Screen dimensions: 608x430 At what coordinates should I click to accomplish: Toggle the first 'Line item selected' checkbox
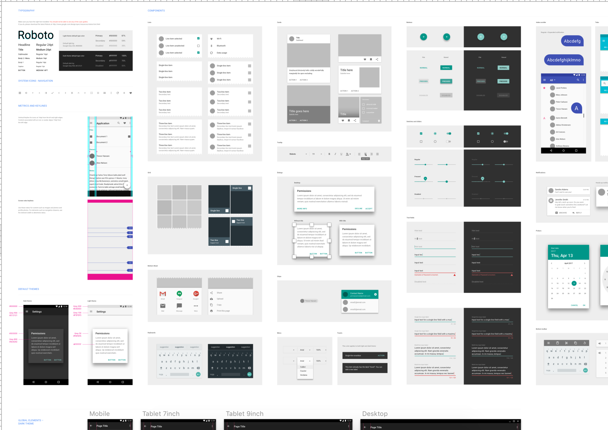point(198,39)
